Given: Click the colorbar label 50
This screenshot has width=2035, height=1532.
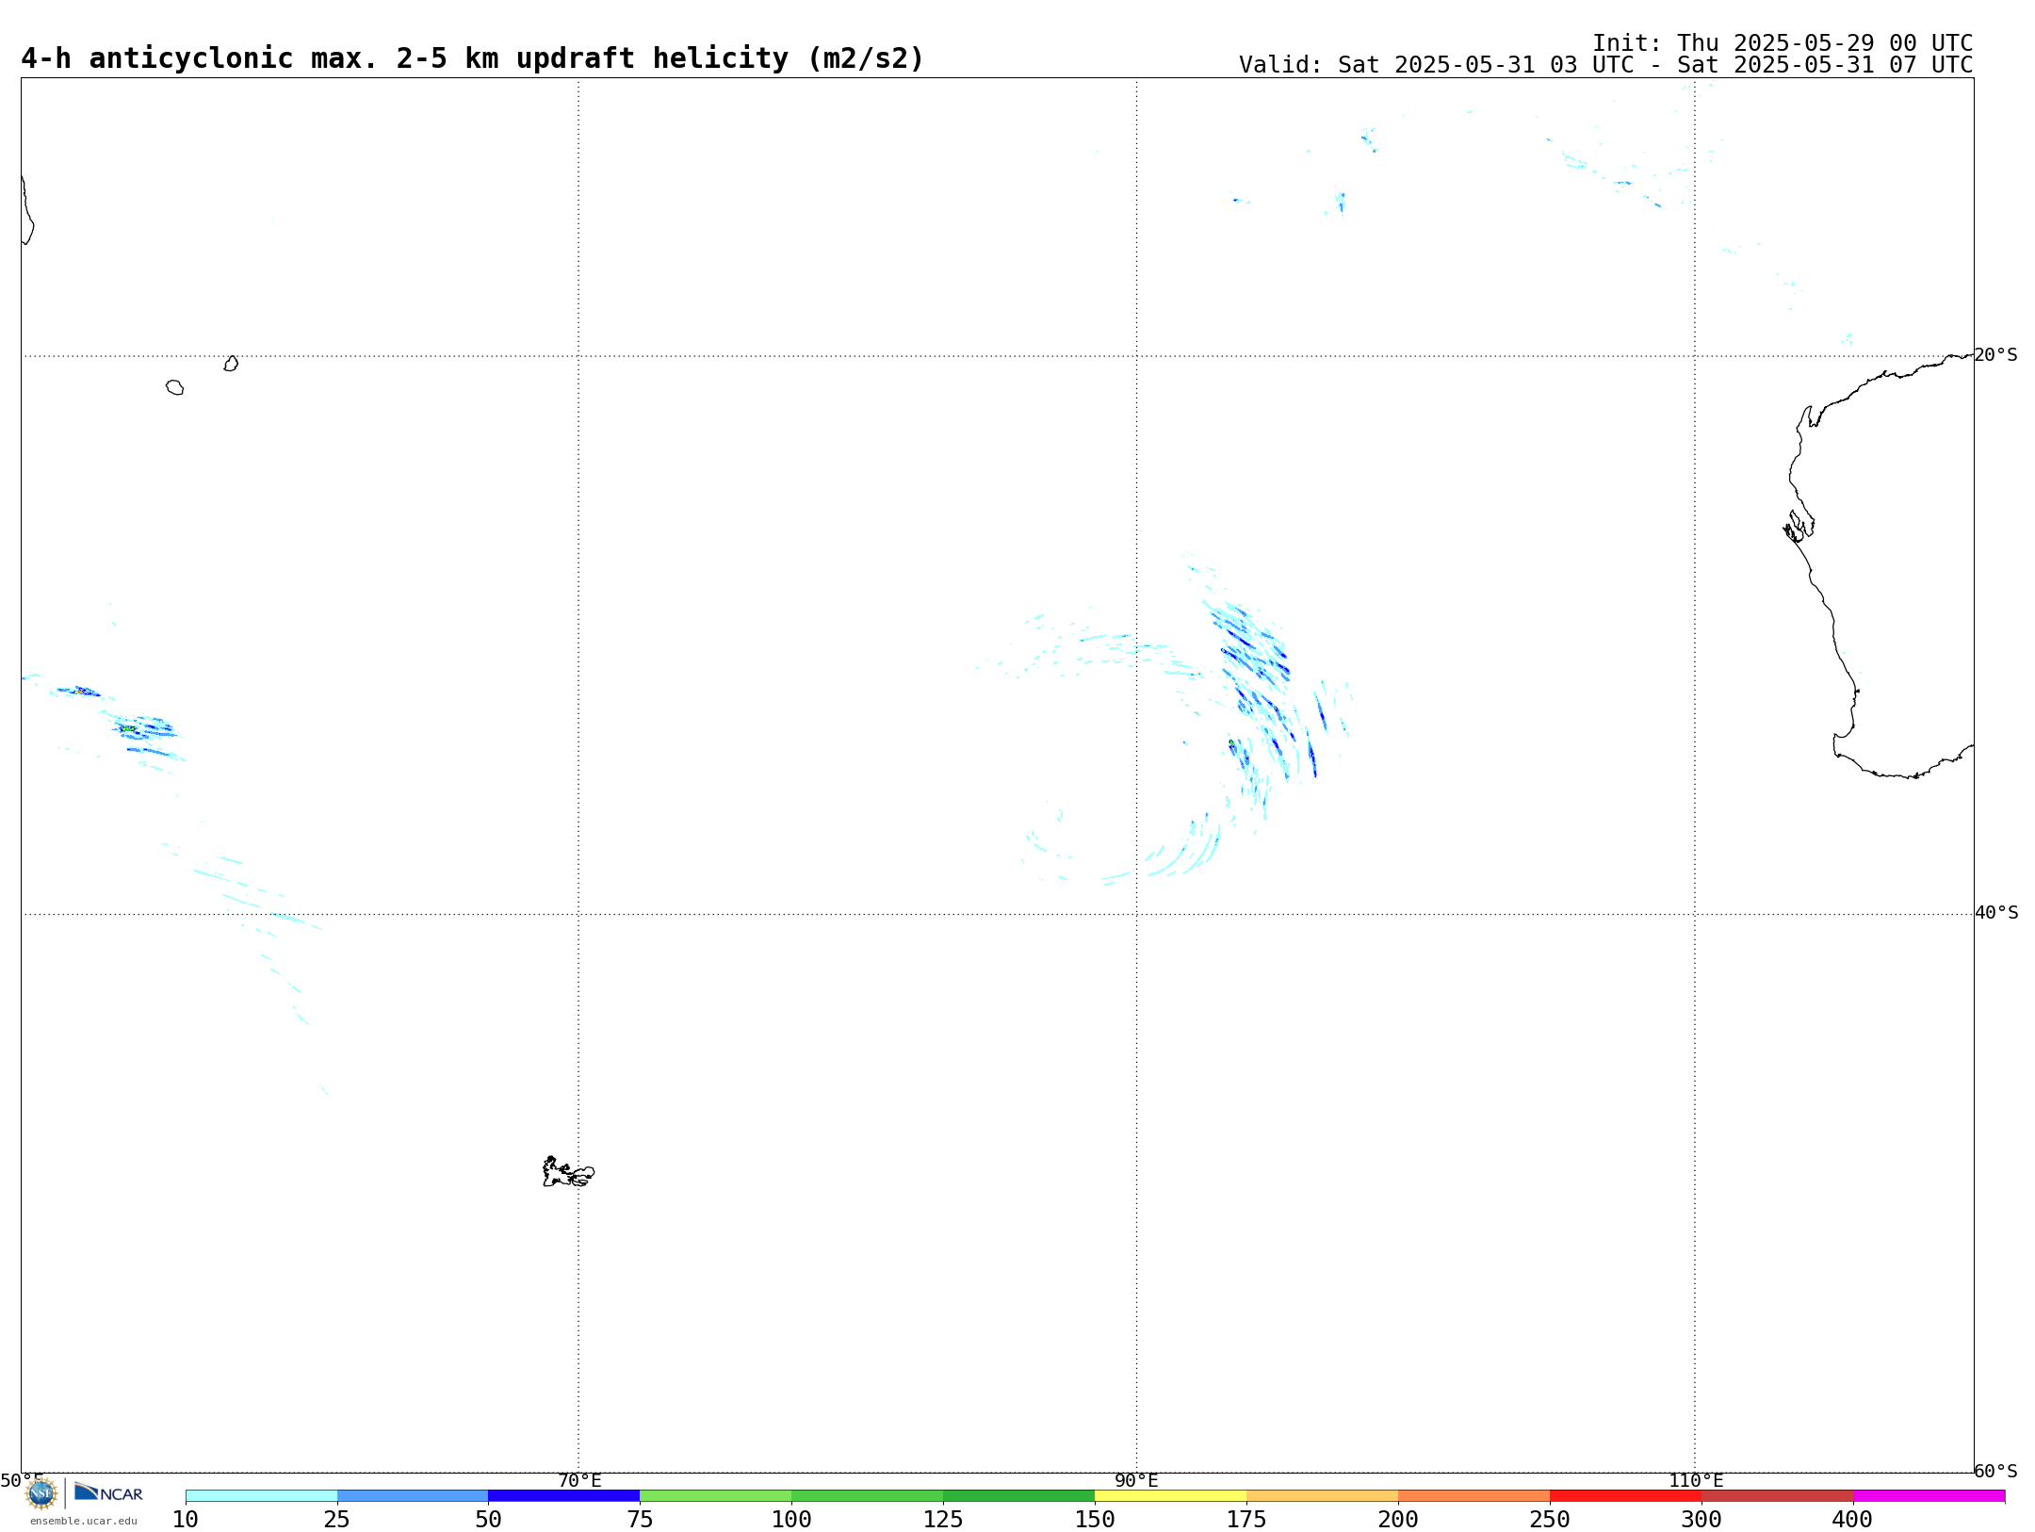Looking at the screenshot, I should click(x=489, y=1519).
